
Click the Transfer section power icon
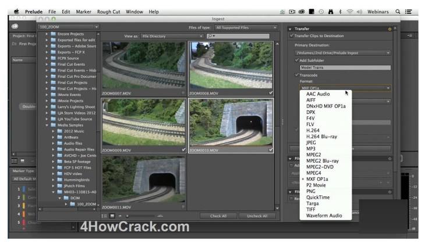point(390,29)
